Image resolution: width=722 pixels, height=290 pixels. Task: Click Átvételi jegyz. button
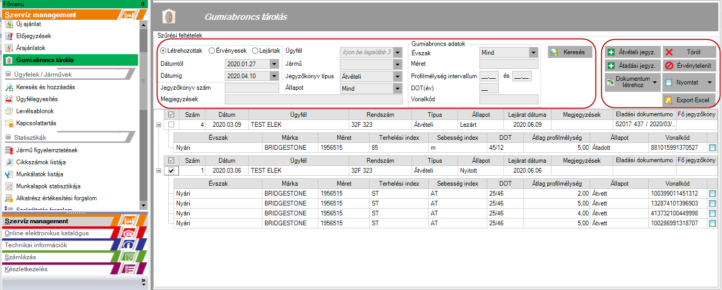[x=633, y=52]
